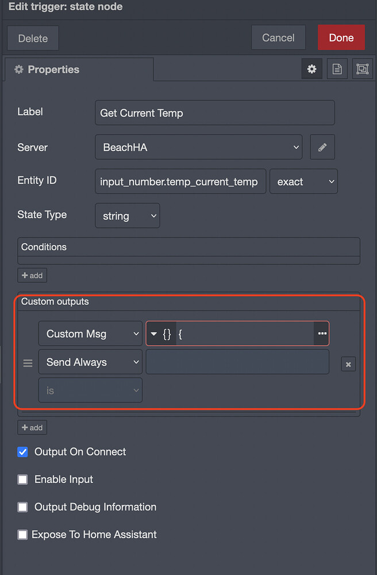
Task: Open the node properties gear icon
Action: click(311, 68)
